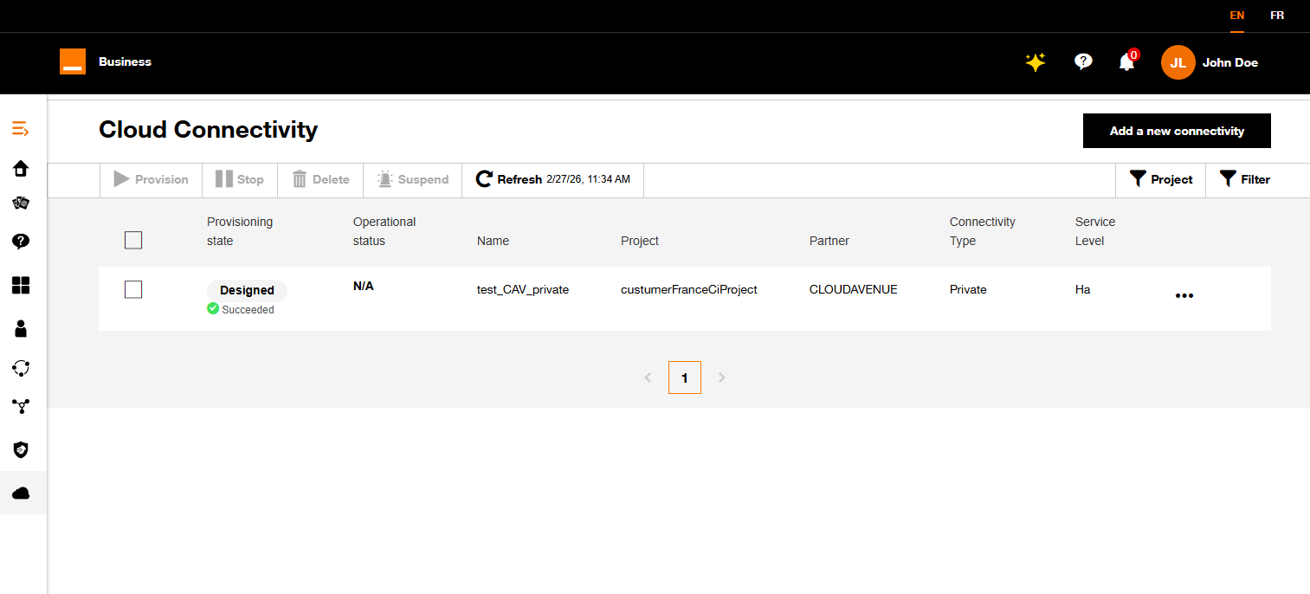Click the Provisioning state column header
Image resolution: width=1310 pixels, height=594 pixels.
pos(240,231)
